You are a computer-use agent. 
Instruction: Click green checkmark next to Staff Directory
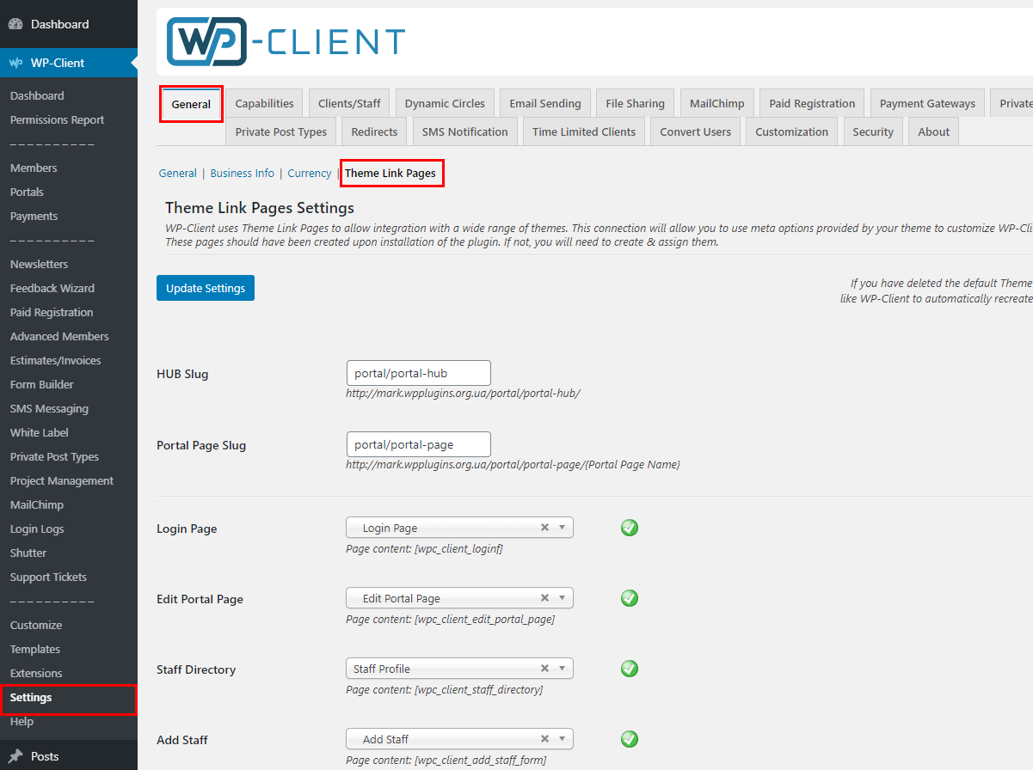coord(630,669)
